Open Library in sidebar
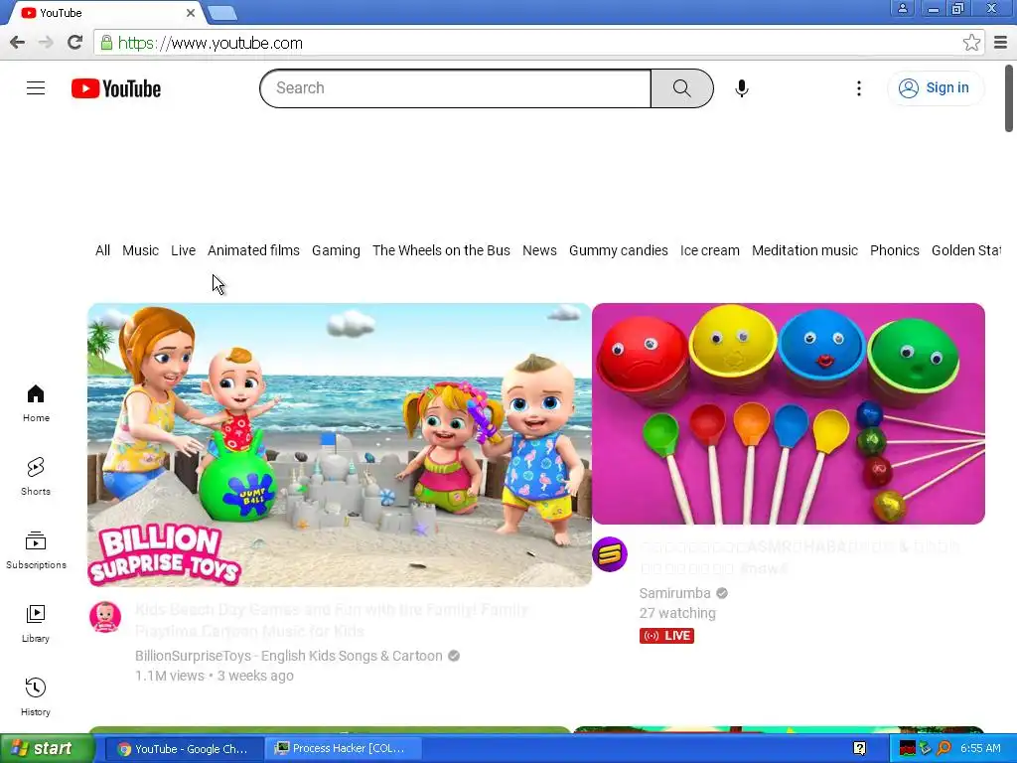 (36, 623)
